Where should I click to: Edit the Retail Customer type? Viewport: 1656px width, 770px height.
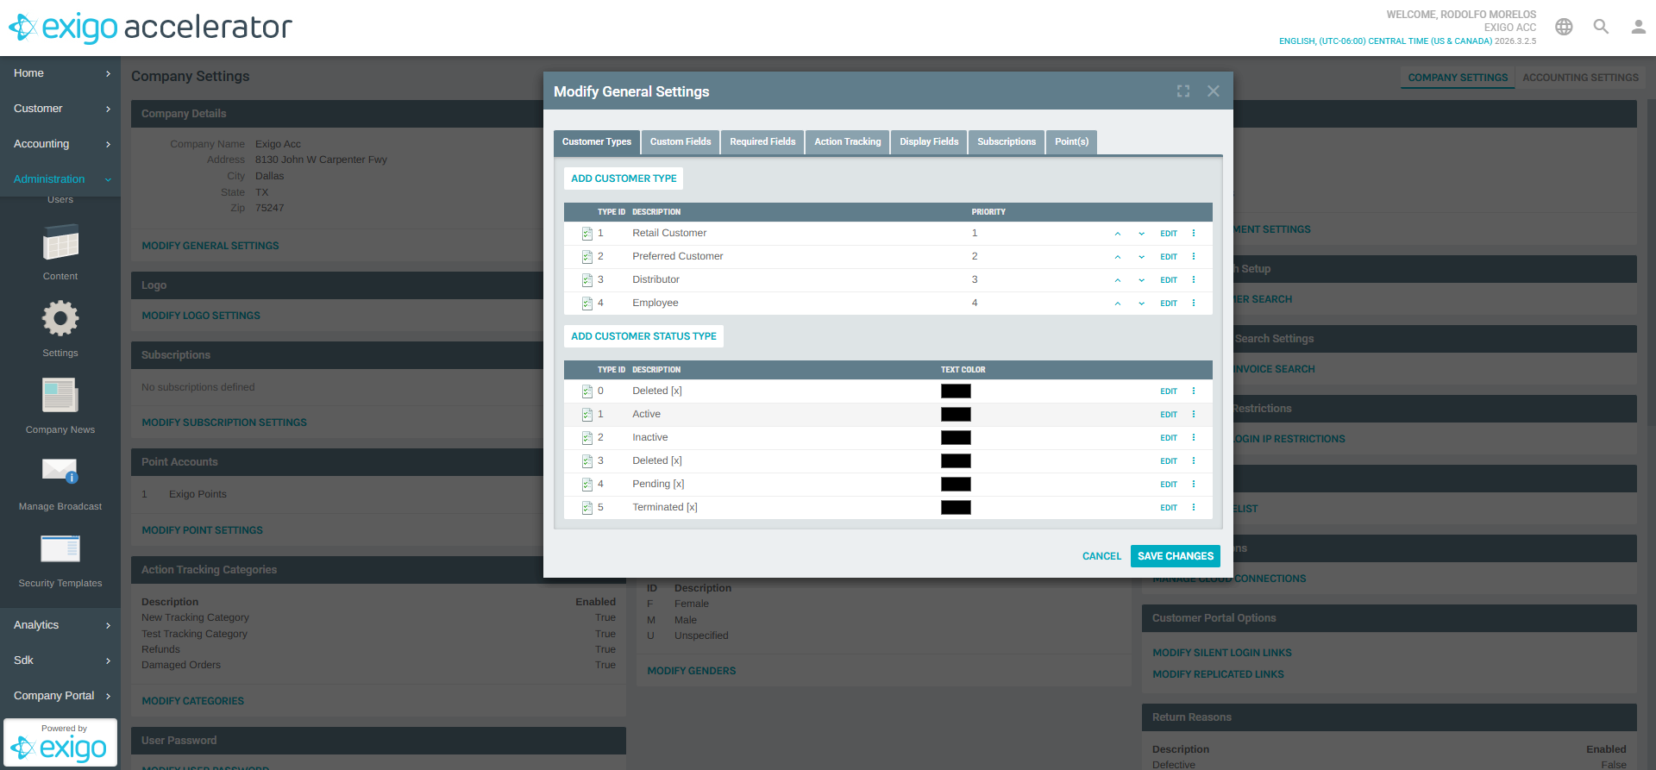(x=1169, y=234)
